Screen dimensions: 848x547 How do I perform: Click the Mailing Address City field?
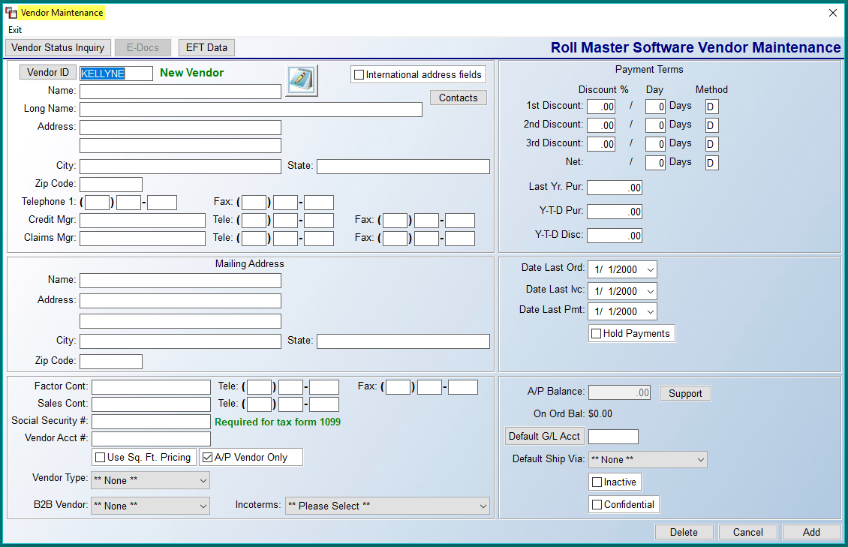pyautogui.click(x=181, y=341)
